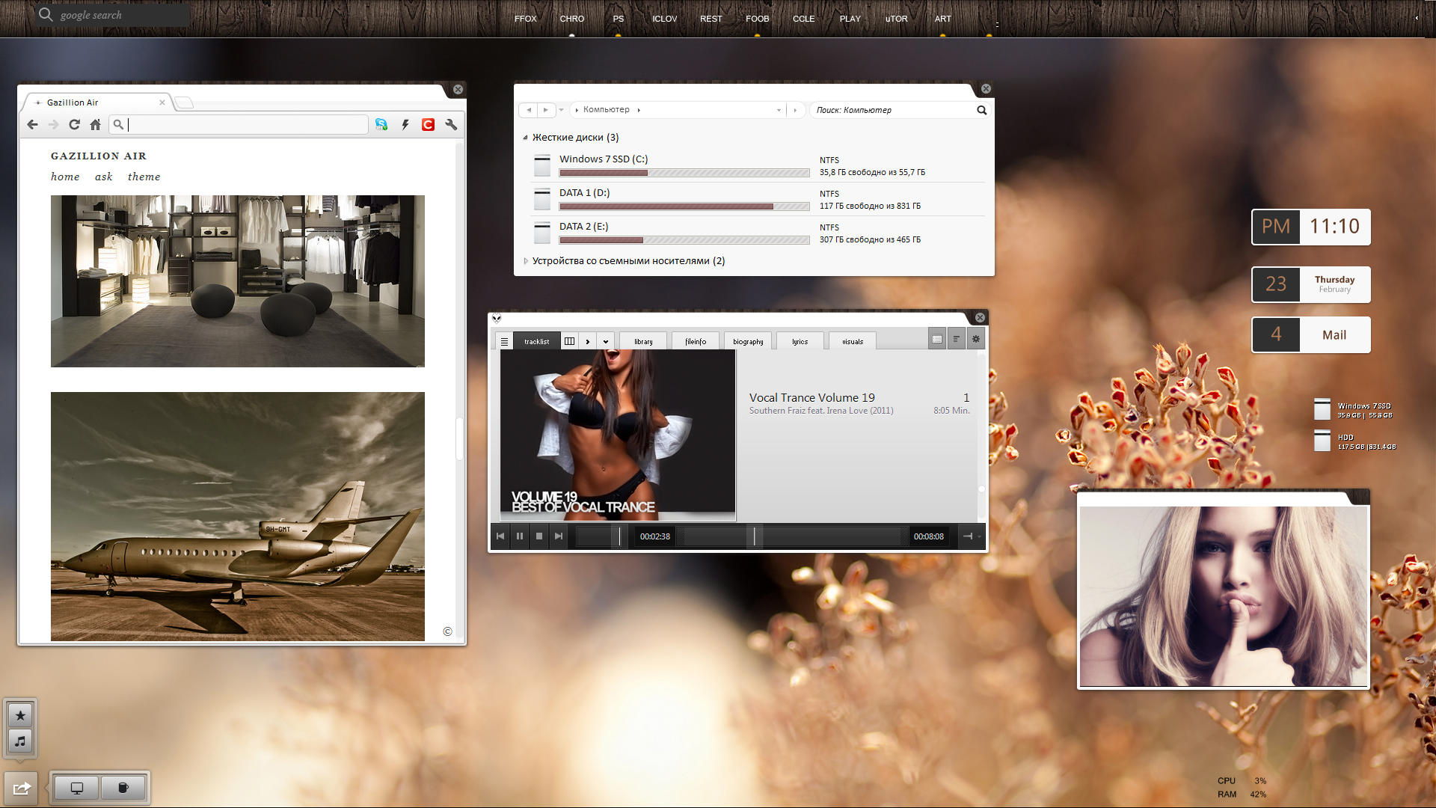Expand the Компьютер breadcrumb arrow

tap(639, 110)
